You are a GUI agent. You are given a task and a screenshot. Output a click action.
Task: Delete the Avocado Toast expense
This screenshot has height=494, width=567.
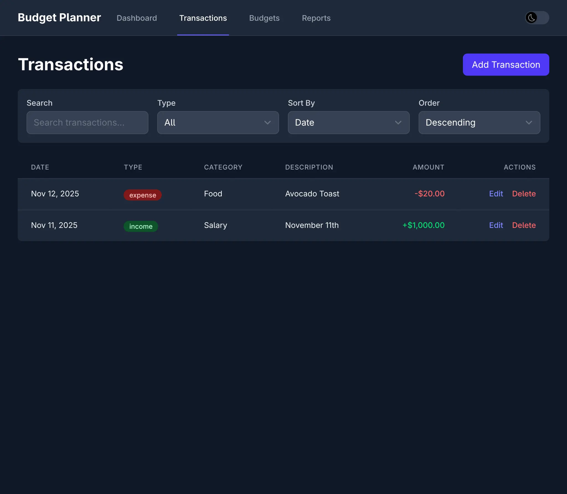[x=524, y=194]
